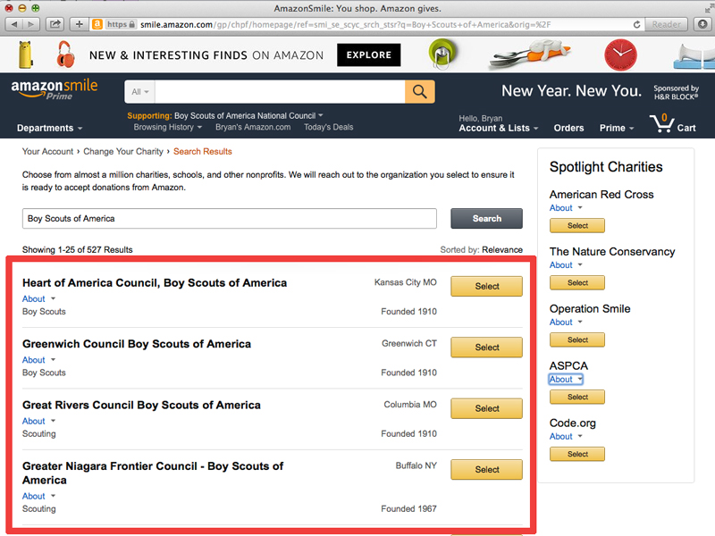Select Operation Smile spotlight charity
This screenshot has height=536, width=715.
577,339
